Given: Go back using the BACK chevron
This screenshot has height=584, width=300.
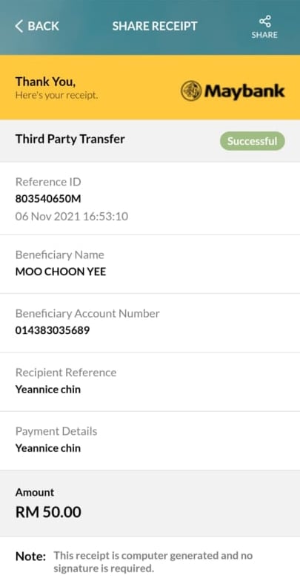Looking at the screenshot, I should (19, 26).
